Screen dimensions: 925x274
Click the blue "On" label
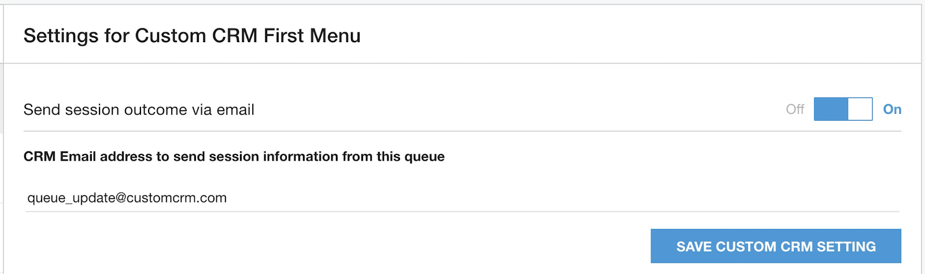(892, 109)
